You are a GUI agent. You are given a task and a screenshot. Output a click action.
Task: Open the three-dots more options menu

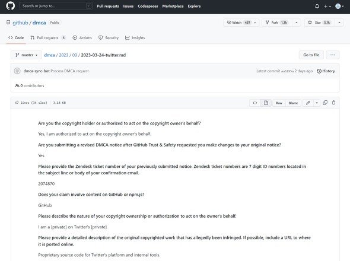tap(333, 55)
